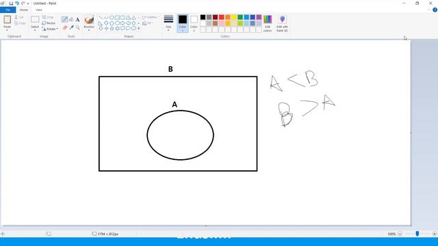Click the Resize button

pyautogui.click(x=49, y=23)
